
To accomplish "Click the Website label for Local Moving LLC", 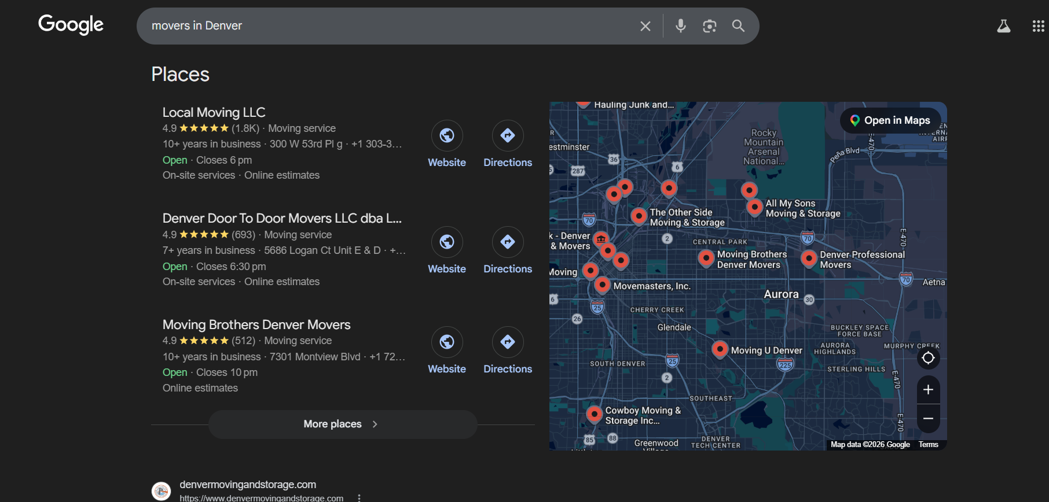I will tap(447, 163).
